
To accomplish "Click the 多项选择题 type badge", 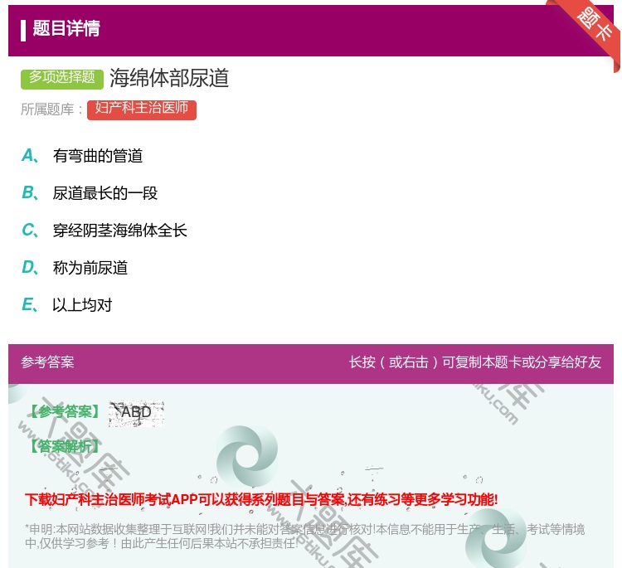I will 62,78.
